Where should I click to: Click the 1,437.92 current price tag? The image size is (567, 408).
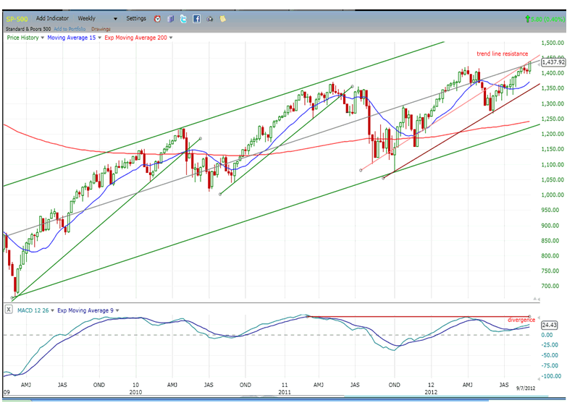click(553, 62)
